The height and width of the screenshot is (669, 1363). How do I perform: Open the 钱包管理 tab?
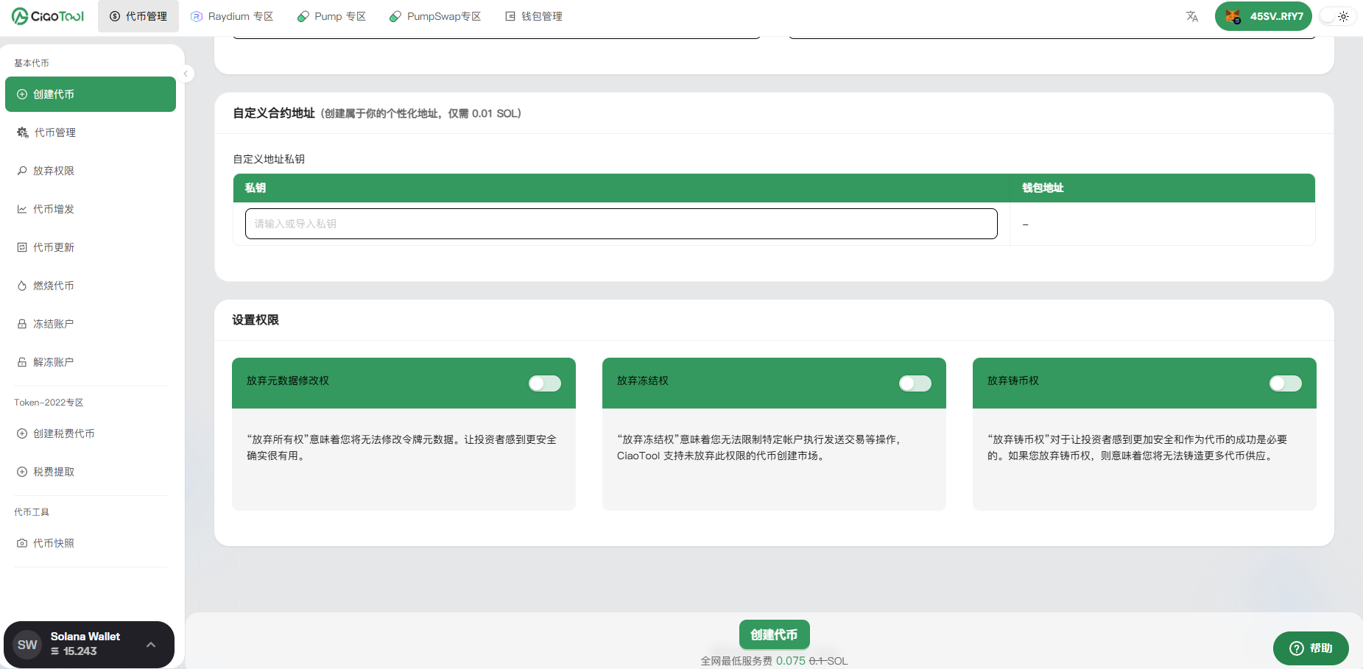[x=534, y=16]
